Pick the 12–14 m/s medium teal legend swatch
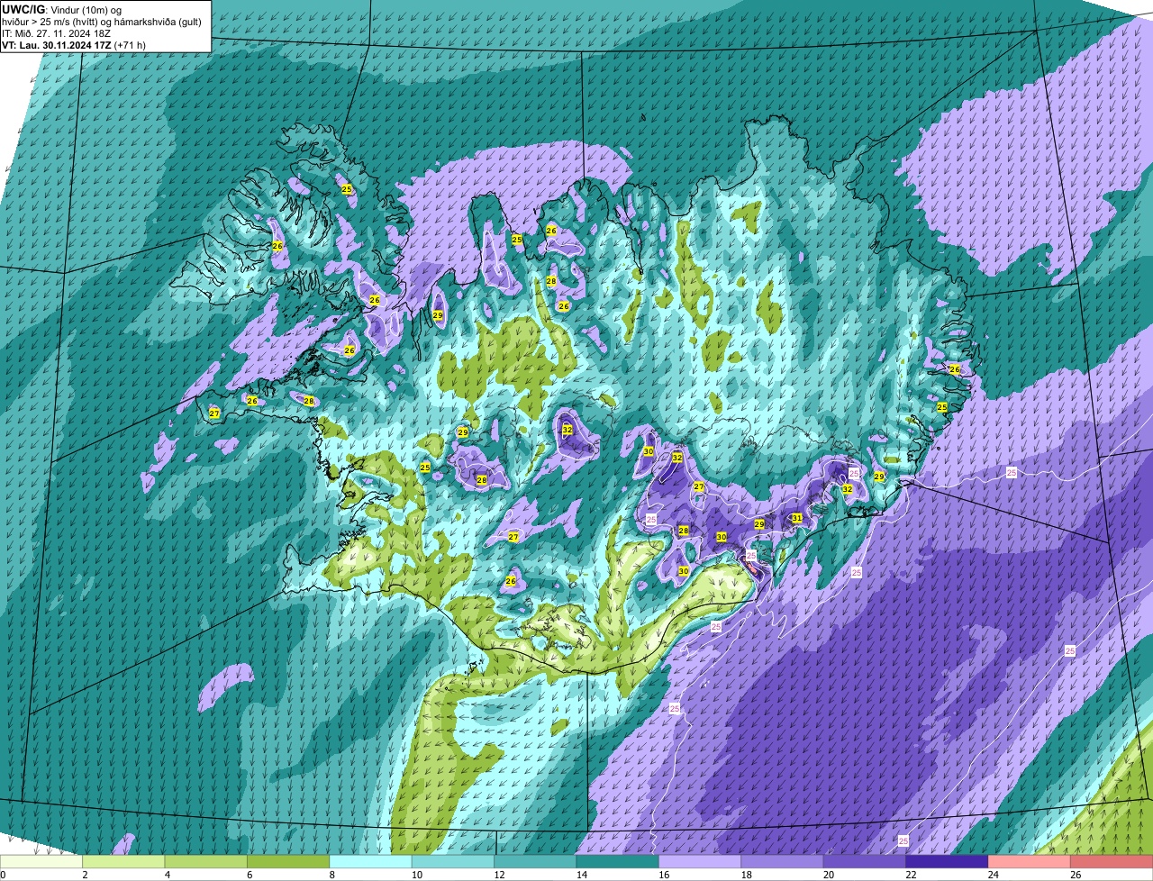This screenshot has height=881, width=1153. coord(536,861)
